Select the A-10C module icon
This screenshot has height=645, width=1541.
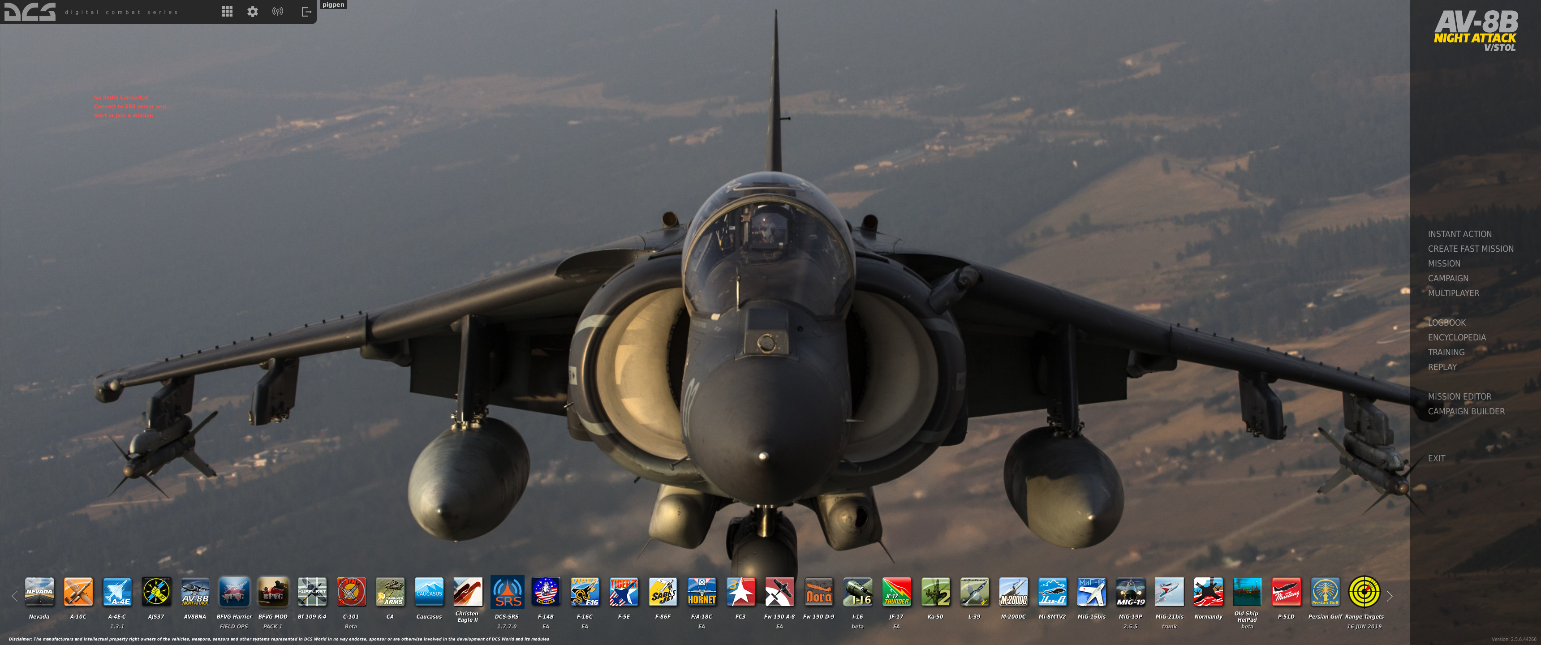(78, 592)
